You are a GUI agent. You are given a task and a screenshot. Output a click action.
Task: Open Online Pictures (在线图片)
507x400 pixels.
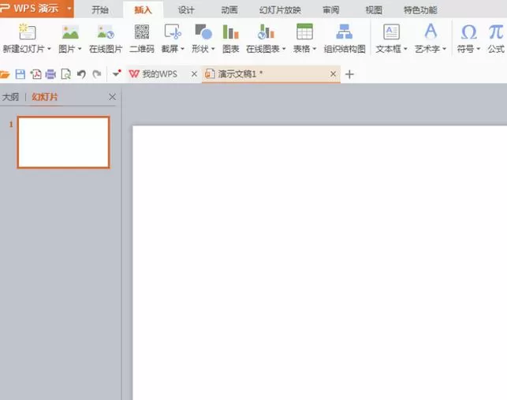tap(106, 39)
